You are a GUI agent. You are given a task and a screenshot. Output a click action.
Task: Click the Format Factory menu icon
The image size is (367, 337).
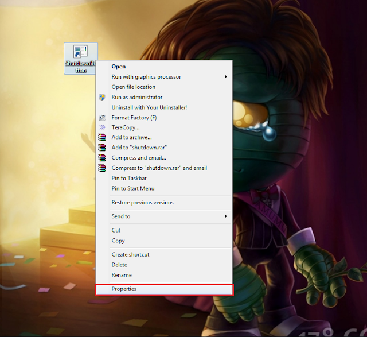[102, 118]
